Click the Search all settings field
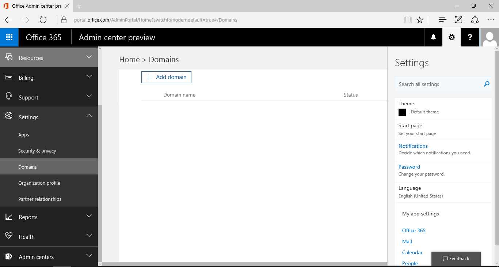The image size is (499, 267). point(438,84)
